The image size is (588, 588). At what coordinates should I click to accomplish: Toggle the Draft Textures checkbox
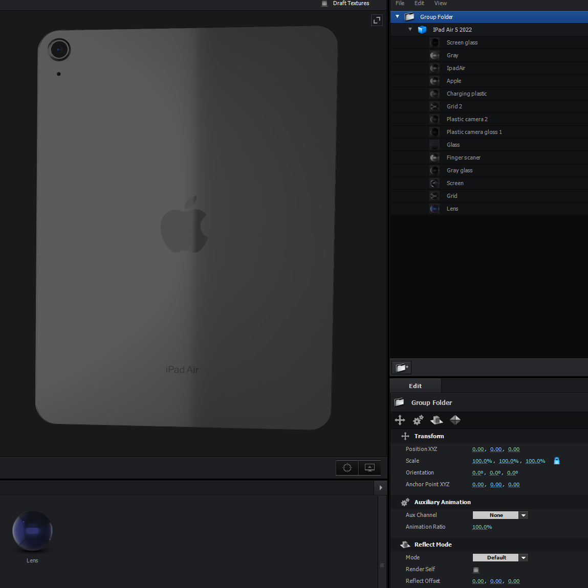tap(324, 3)
